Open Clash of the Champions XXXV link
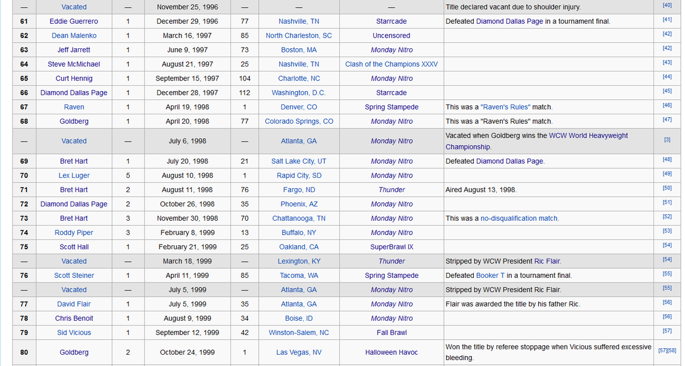 pos(392,64)
